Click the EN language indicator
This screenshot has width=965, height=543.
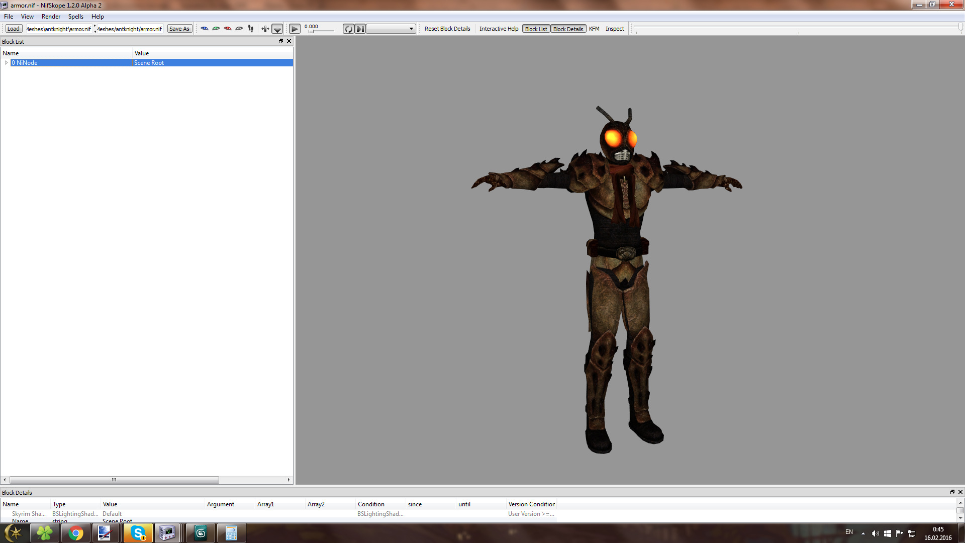click(x=849, y=532)
